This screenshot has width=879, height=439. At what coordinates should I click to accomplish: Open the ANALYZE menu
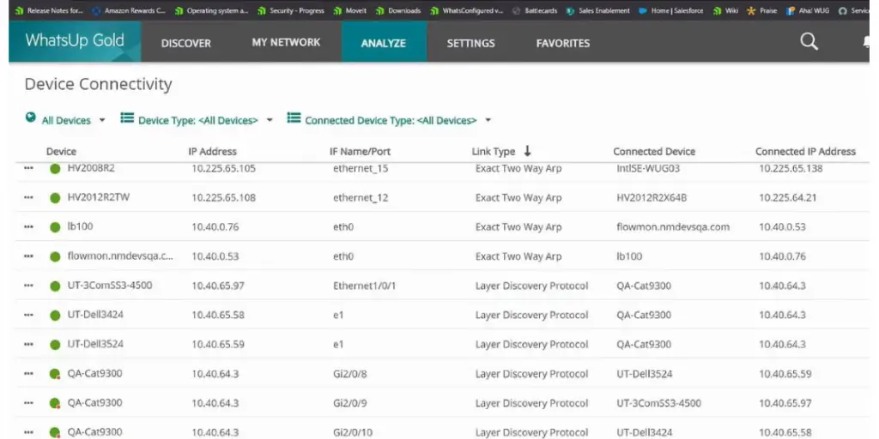[384, 43]
